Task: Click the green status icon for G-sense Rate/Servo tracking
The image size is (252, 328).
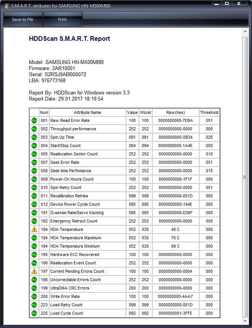Action: pos(34,213)
